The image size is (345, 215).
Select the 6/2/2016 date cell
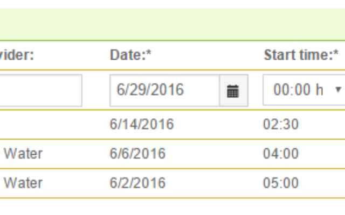137,183
